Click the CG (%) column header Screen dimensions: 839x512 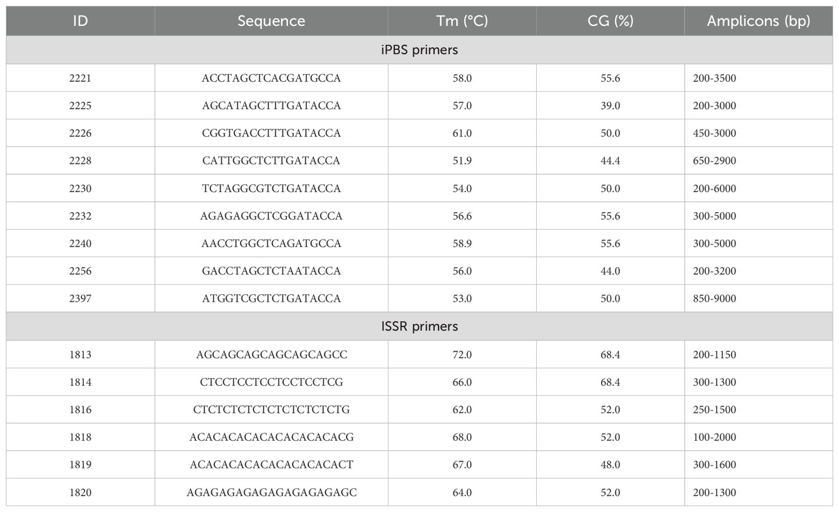(610, 21)
